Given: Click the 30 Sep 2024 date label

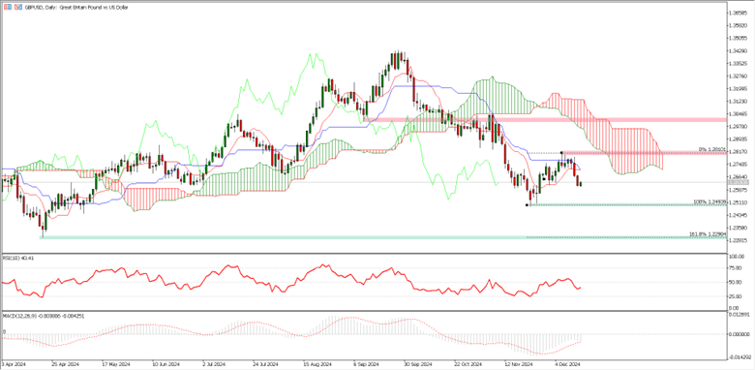Looking at the screenshot, I should click(417, 364).
